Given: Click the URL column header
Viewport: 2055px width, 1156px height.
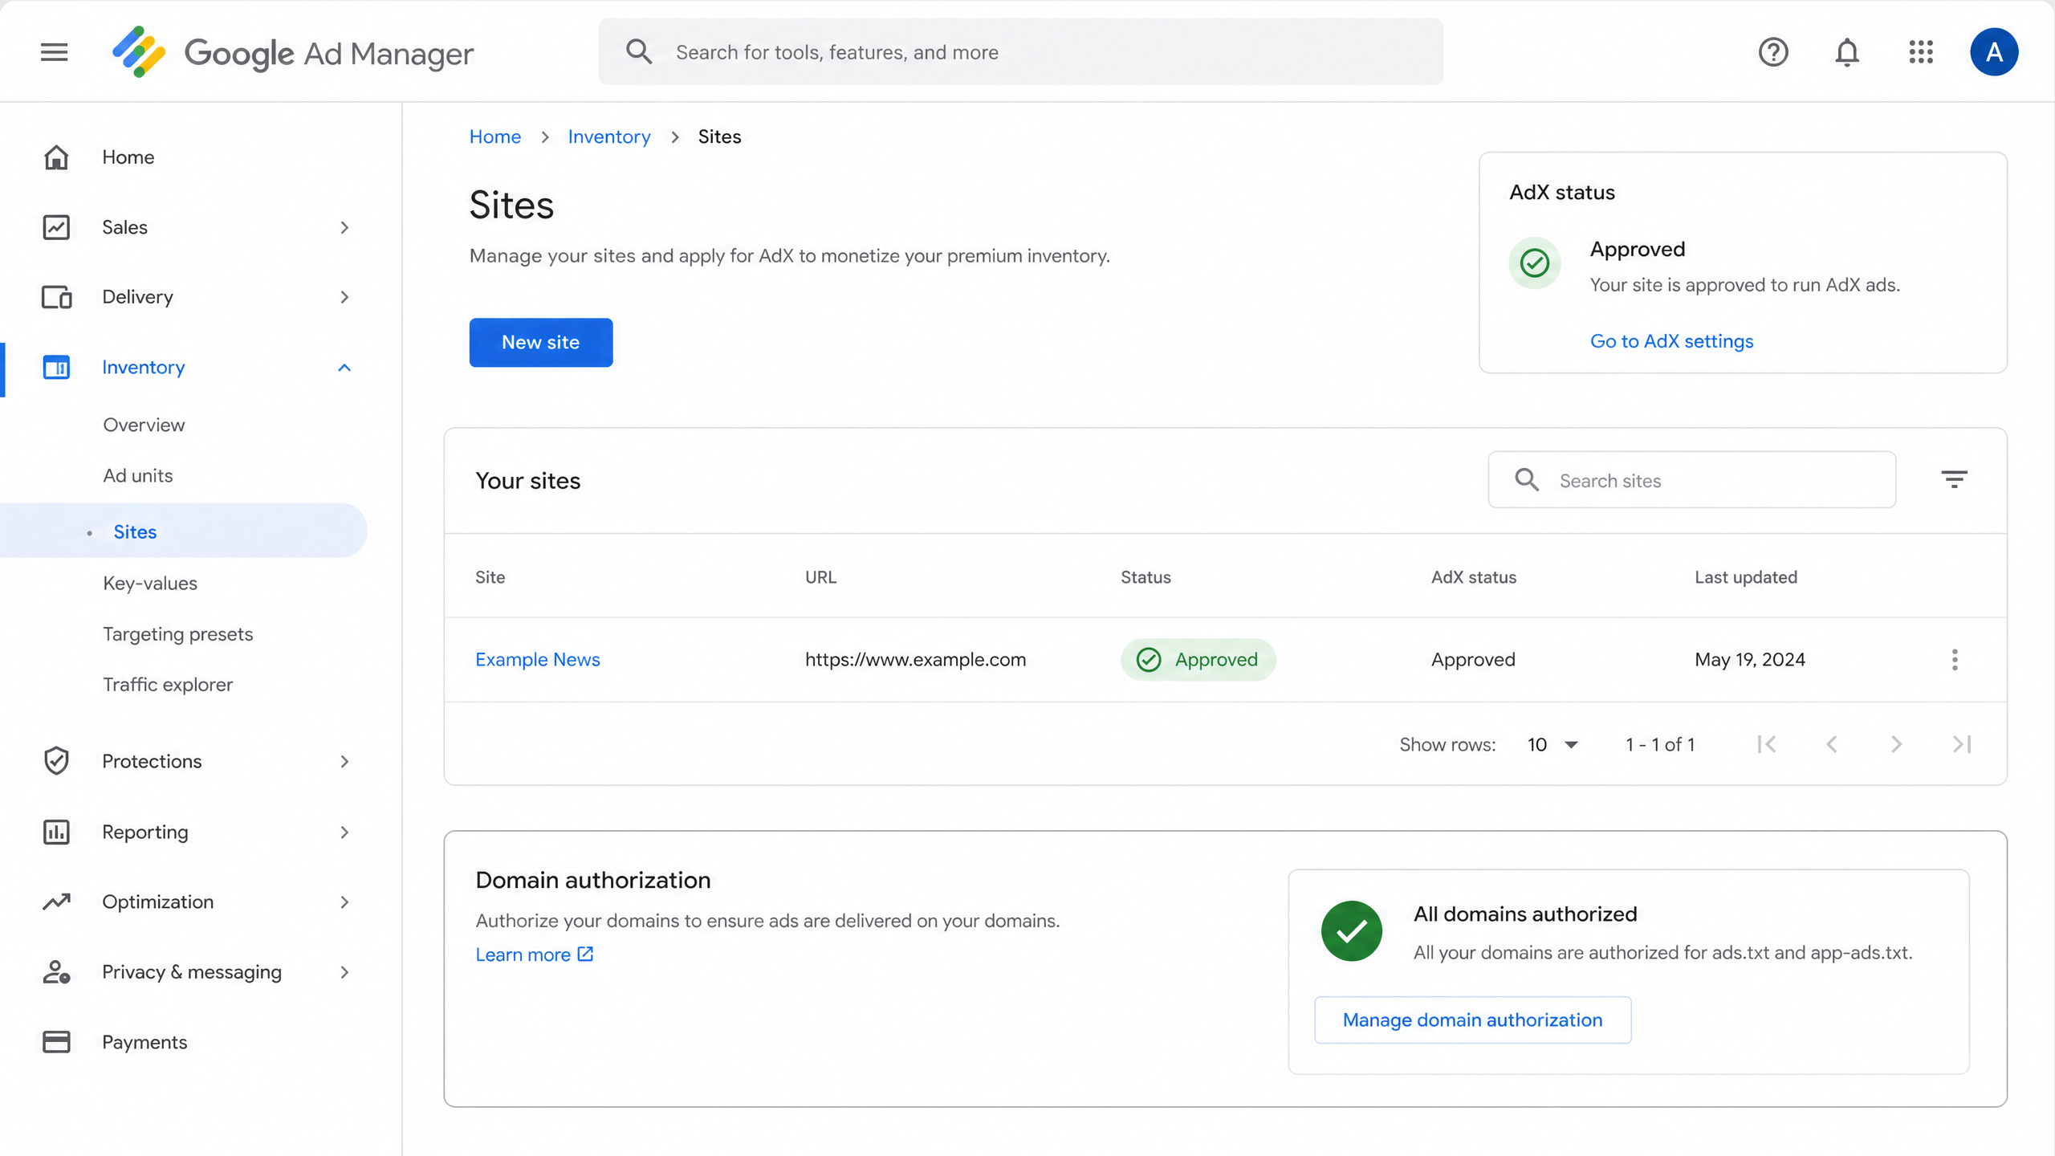Looking at the screenshot, I should click(x=820, y=577).
